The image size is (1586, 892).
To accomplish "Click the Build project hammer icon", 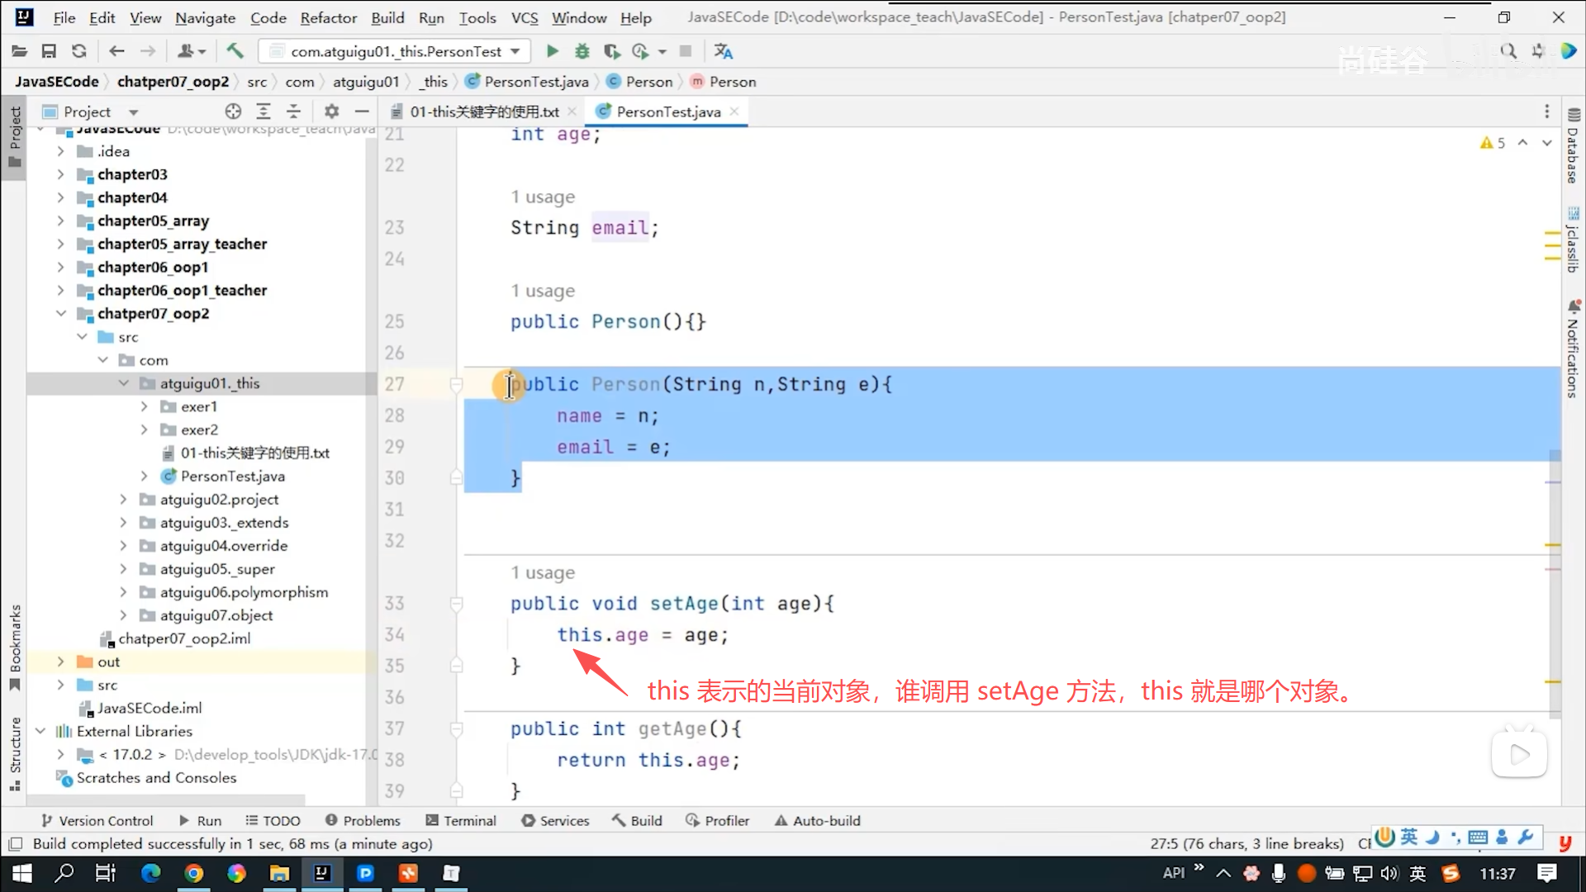I will (x=235, y=51).
